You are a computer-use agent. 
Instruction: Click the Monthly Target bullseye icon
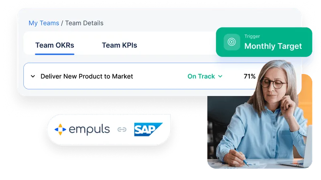(232, 42)
